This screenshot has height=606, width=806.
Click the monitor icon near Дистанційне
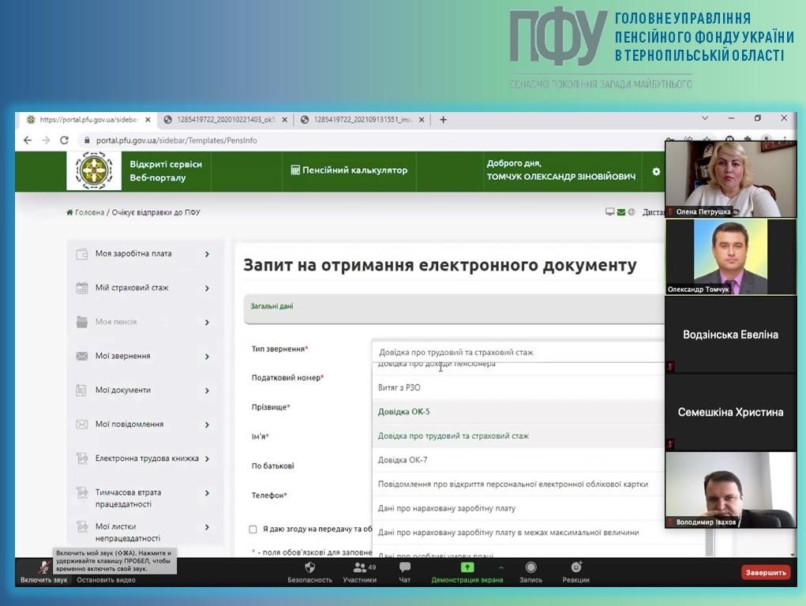click(610, 211)
